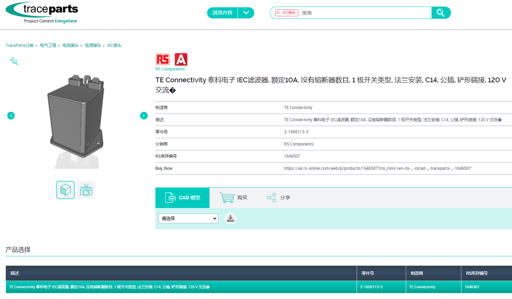The width and height of the screenshot is (512, 299).
Task: Select the 3D model view thumbnail
Action: [x=66, y=190]
